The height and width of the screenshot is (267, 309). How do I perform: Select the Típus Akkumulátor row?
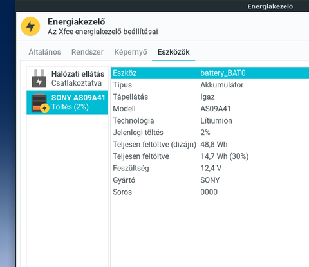(x=210, y=85)
